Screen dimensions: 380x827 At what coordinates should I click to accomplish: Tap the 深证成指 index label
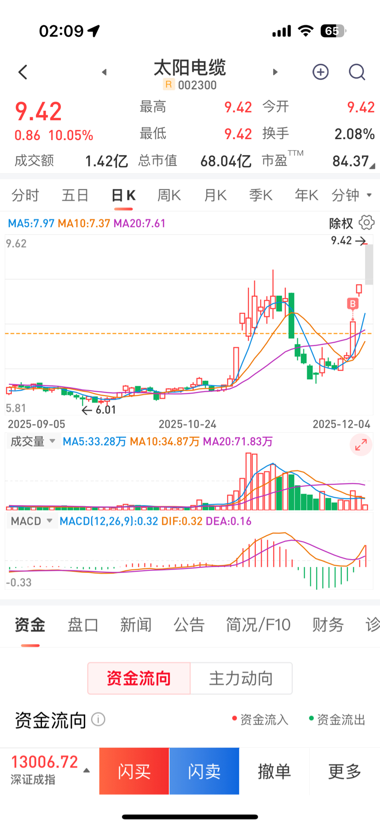coord(33,779)
